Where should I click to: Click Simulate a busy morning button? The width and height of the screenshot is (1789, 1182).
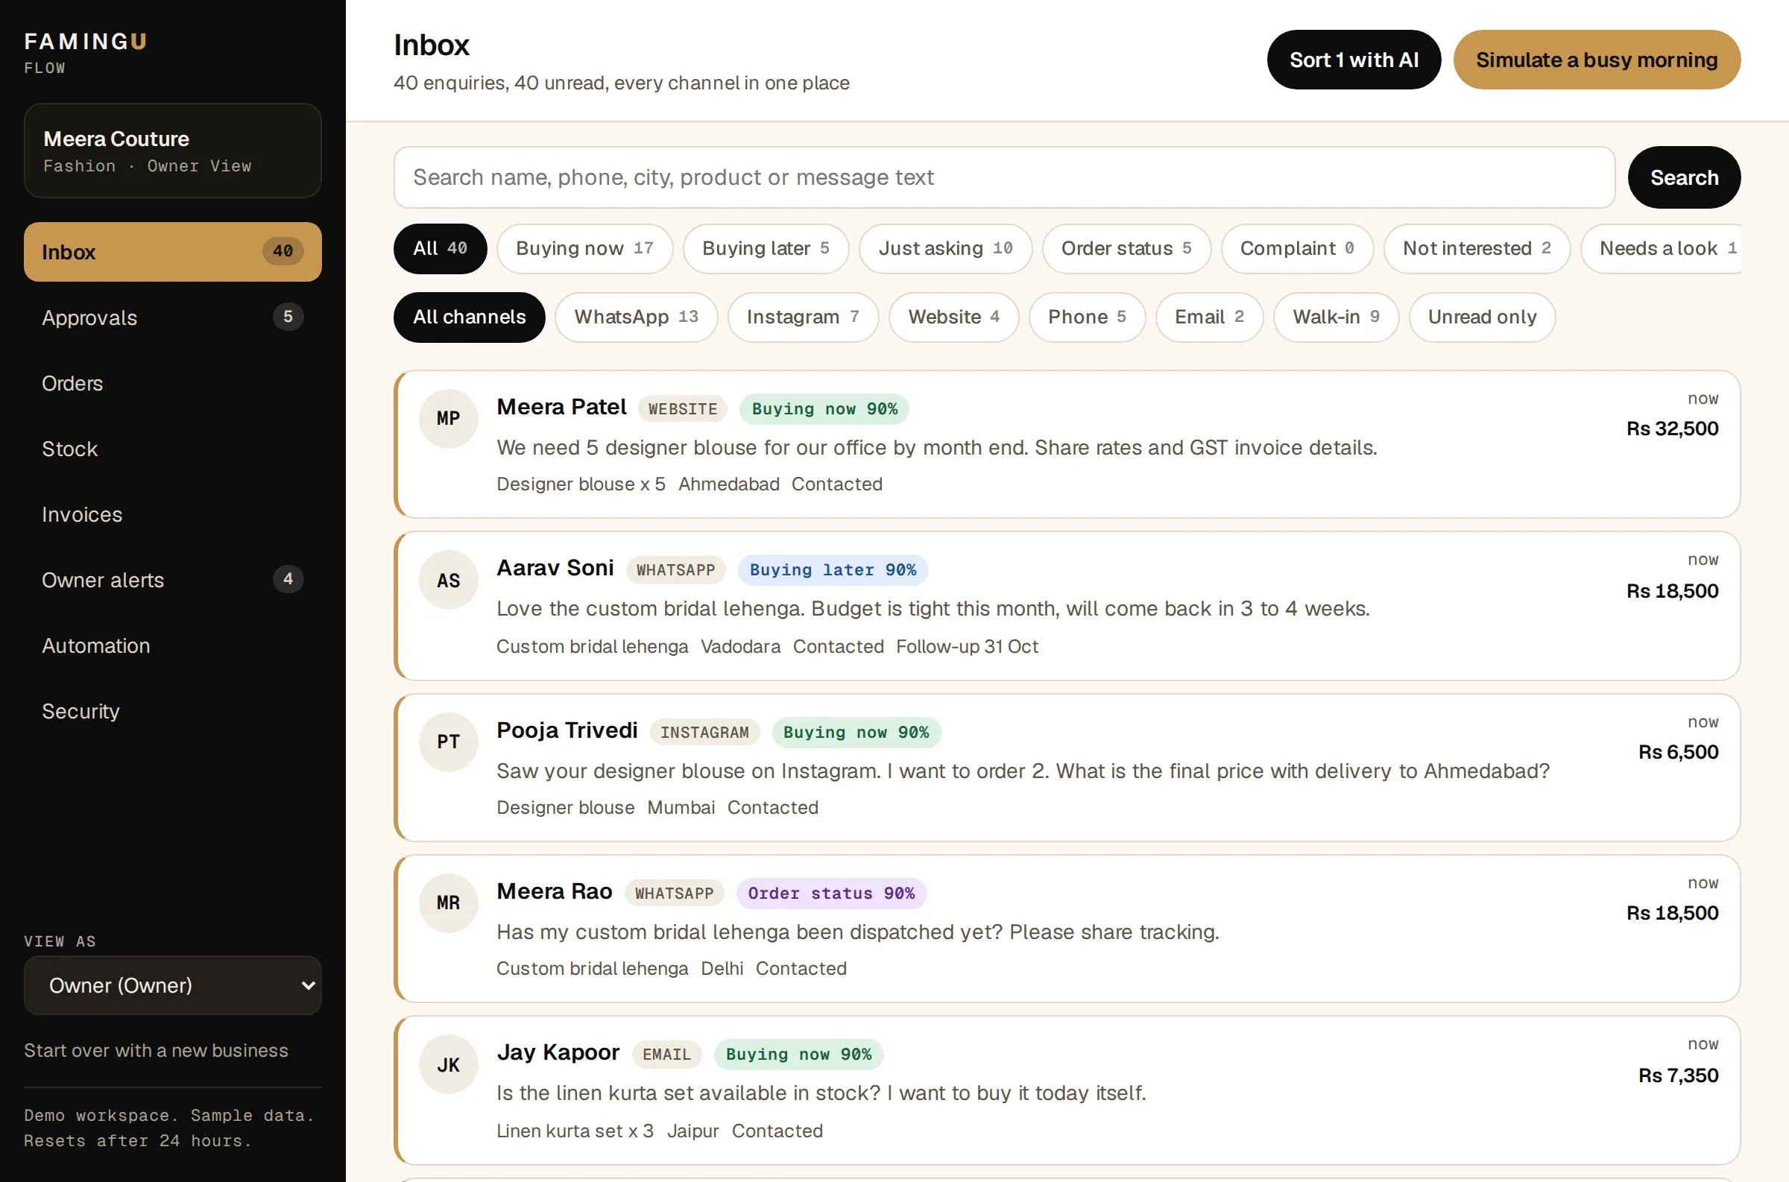[x=1596, y=60]
